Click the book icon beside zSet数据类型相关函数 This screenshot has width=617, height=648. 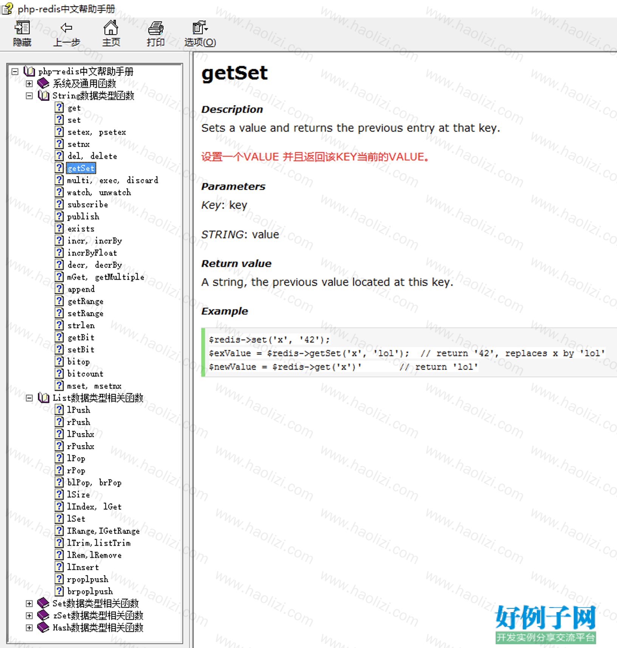(x=43, y=615)
